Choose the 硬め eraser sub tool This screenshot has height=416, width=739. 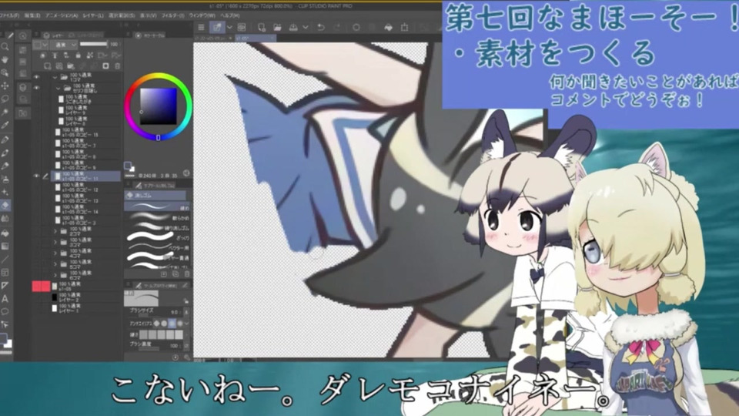coord(157,206)
